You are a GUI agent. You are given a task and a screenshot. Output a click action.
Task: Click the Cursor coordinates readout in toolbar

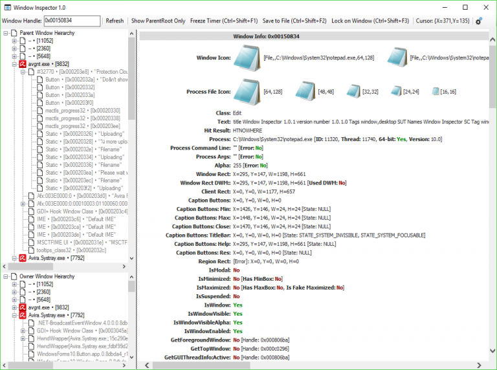(443, 21)
